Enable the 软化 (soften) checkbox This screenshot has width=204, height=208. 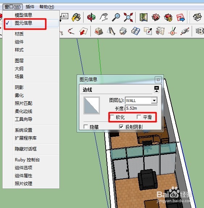(112, 117)
